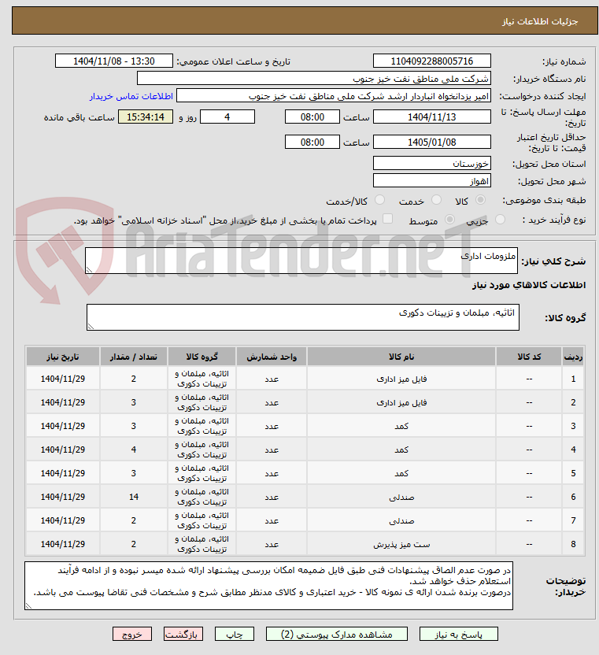Click the remaining time field 15:34:14
This screenshot has width=599, height=655.
(146, 117)
